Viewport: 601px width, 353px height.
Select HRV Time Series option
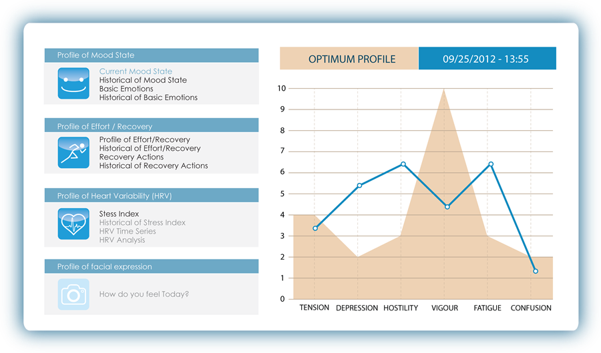(128, 232)
